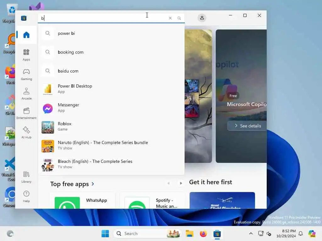The image size is (322, 241).
Task: Open the Apps section in the sidebar
Action: point(26,55)
